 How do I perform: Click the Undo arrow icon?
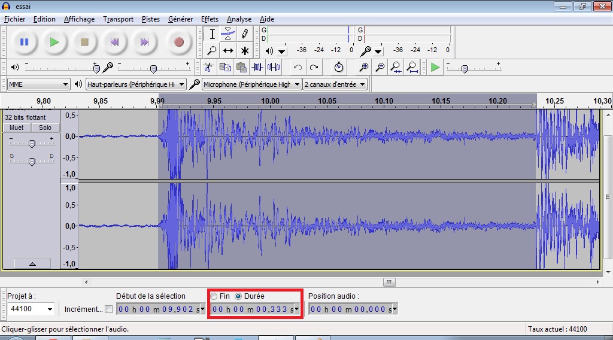[x=298, y=67]
